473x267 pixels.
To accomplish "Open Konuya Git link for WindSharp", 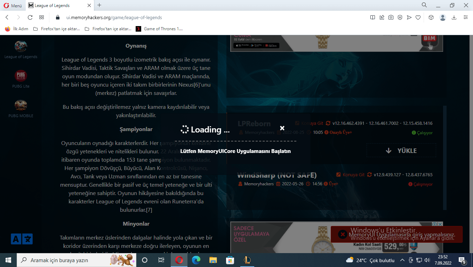I will click(351, 175).
